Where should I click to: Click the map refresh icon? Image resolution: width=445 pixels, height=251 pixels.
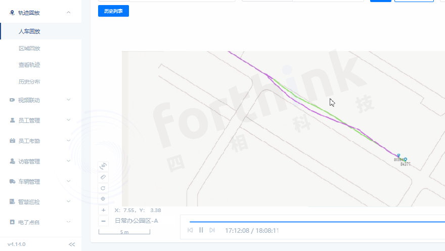[x=103, y=188]
